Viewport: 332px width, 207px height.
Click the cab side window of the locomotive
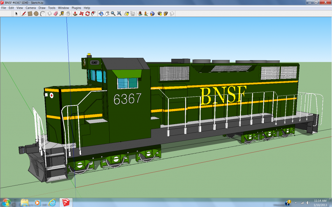click(128, 83)
